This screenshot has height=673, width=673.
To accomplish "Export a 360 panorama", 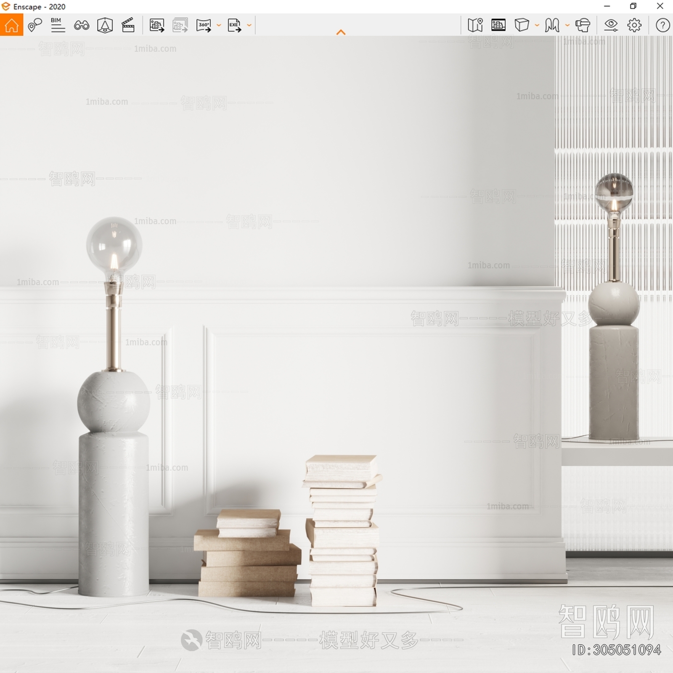I will click(204, 25).
